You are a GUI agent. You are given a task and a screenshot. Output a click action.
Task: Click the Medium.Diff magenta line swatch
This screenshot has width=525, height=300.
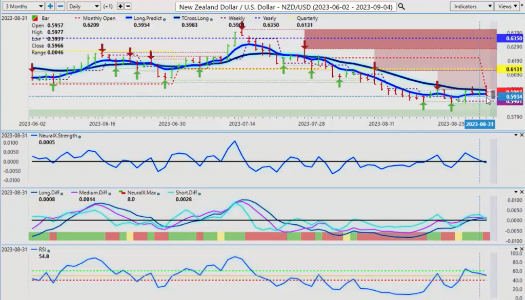click(x=74, y=193)
